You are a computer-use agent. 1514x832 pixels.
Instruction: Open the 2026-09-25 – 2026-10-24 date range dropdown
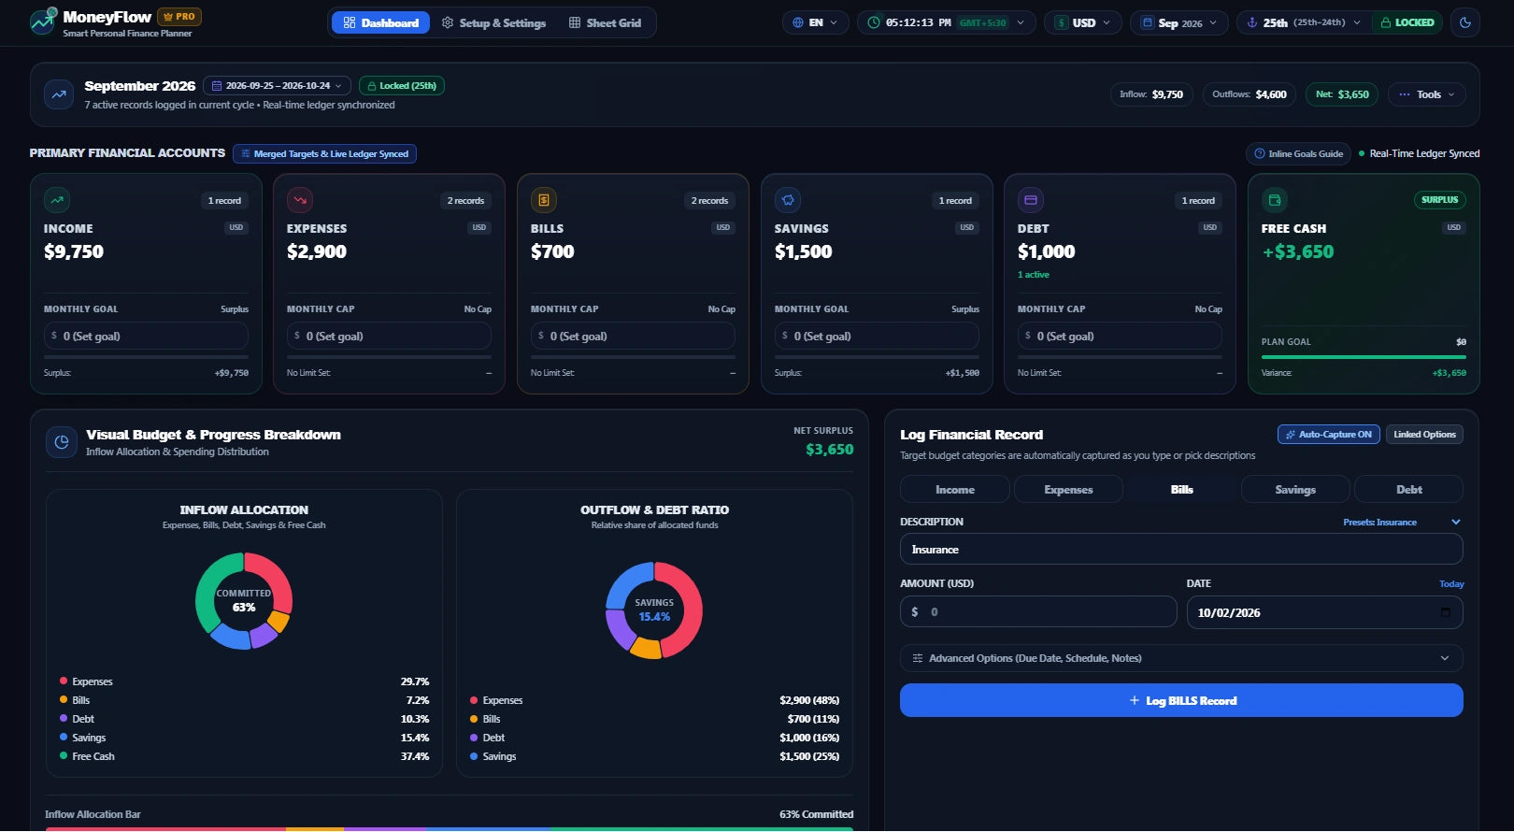[x=278, y=86]
